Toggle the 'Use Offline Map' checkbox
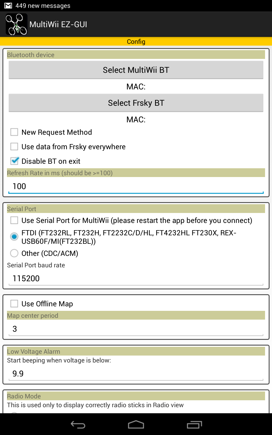 point(14,304)
